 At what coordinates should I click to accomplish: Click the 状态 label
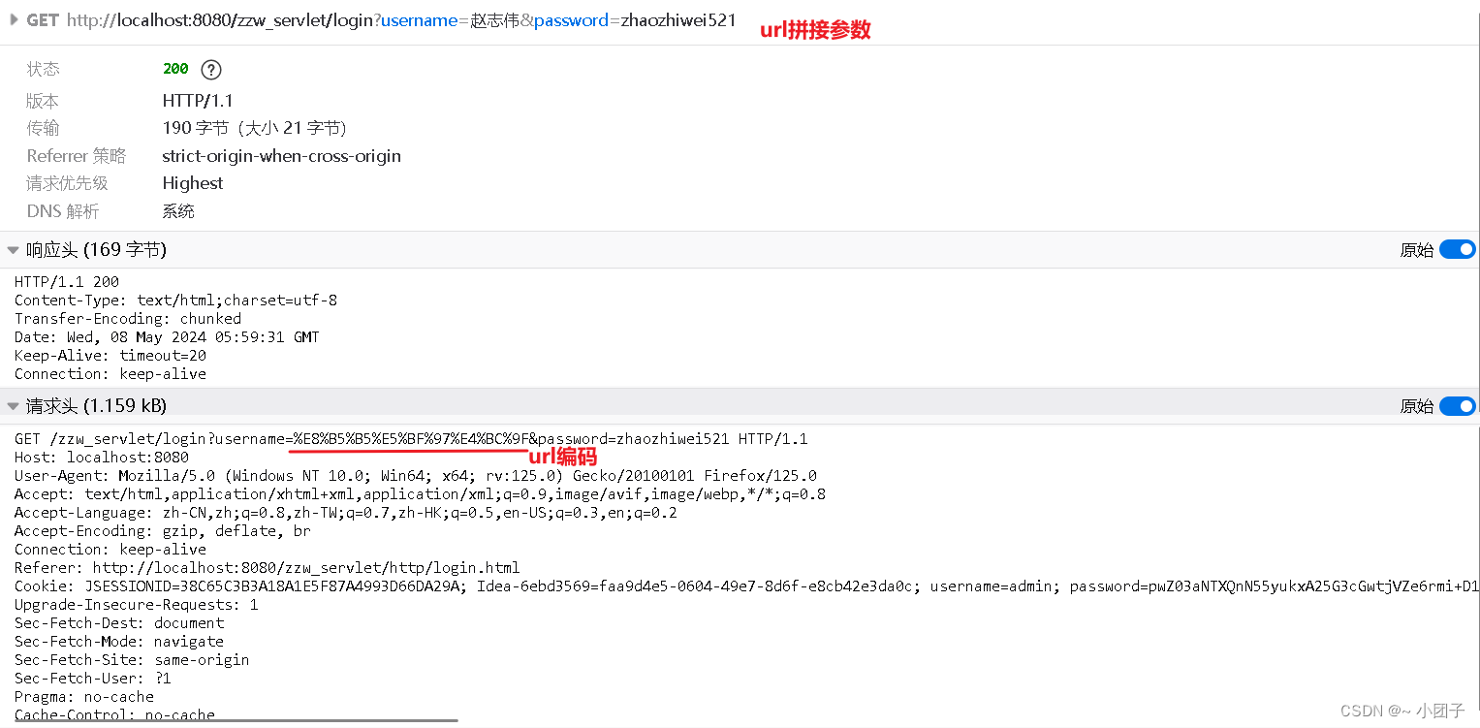click(x=44, y=69)
